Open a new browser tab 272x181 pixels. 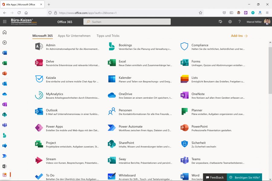click(49, 5)
